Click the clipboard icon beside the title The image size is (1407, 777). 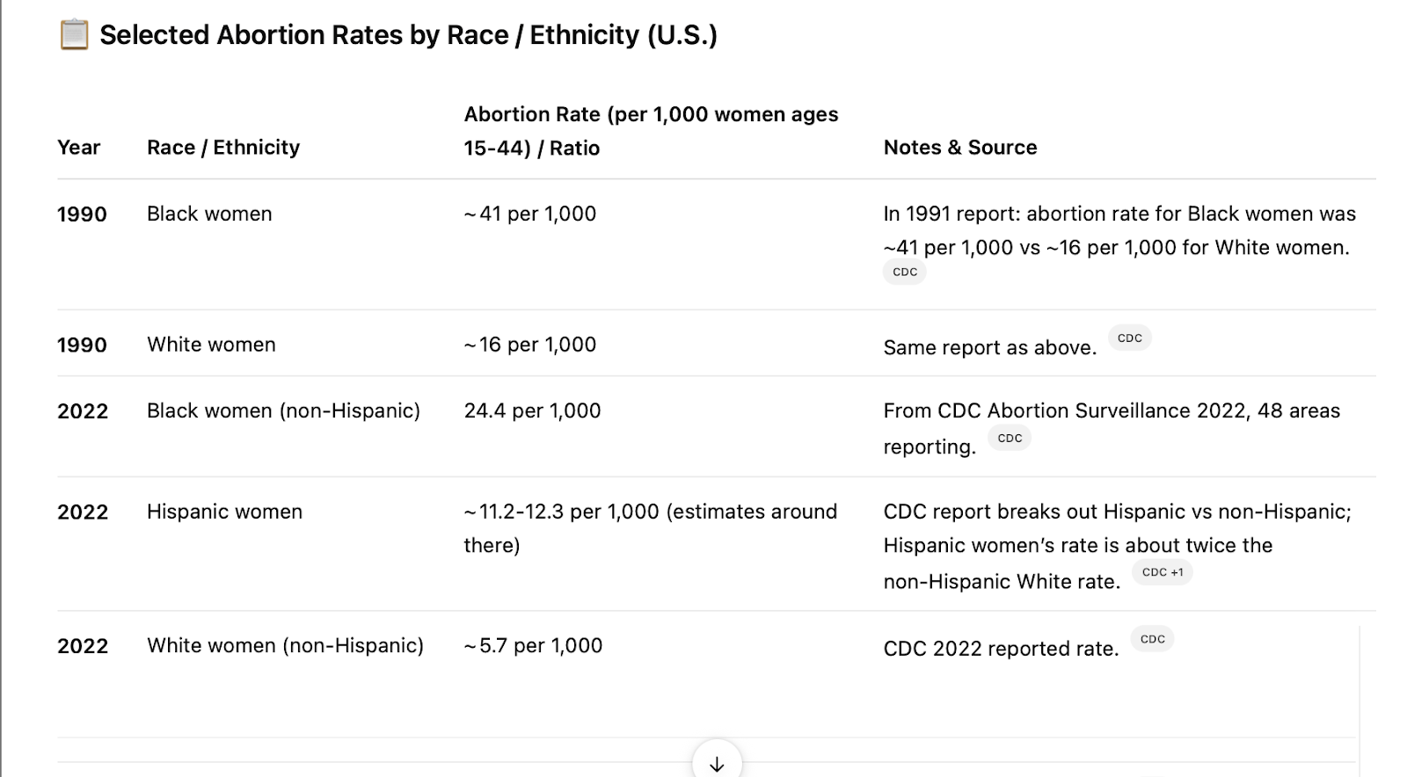74,35
